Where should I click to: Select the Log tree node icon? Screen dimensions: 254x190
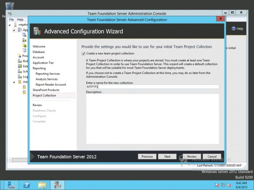[x=20, y=76]
